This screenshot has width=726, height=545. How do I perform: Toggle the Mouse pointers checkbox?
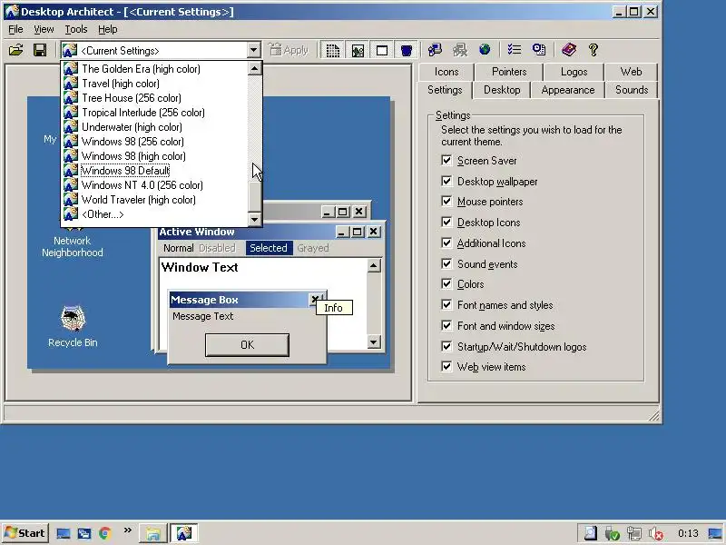[x=446, y=201]
